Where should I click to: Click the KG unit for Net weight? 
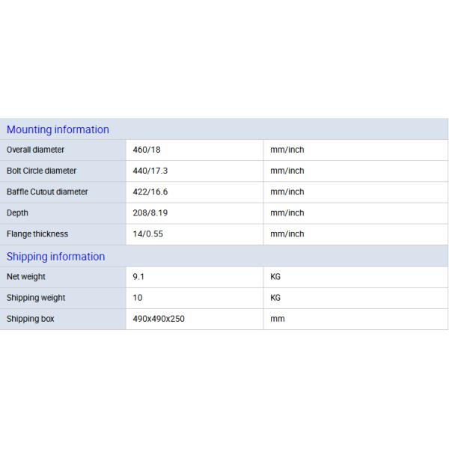[x=275, y=277]
